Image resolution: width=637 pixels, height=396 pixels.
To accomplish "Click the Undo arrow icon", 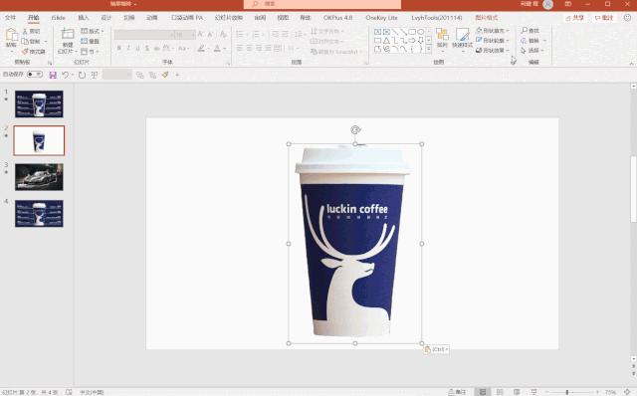I will 65,75.
